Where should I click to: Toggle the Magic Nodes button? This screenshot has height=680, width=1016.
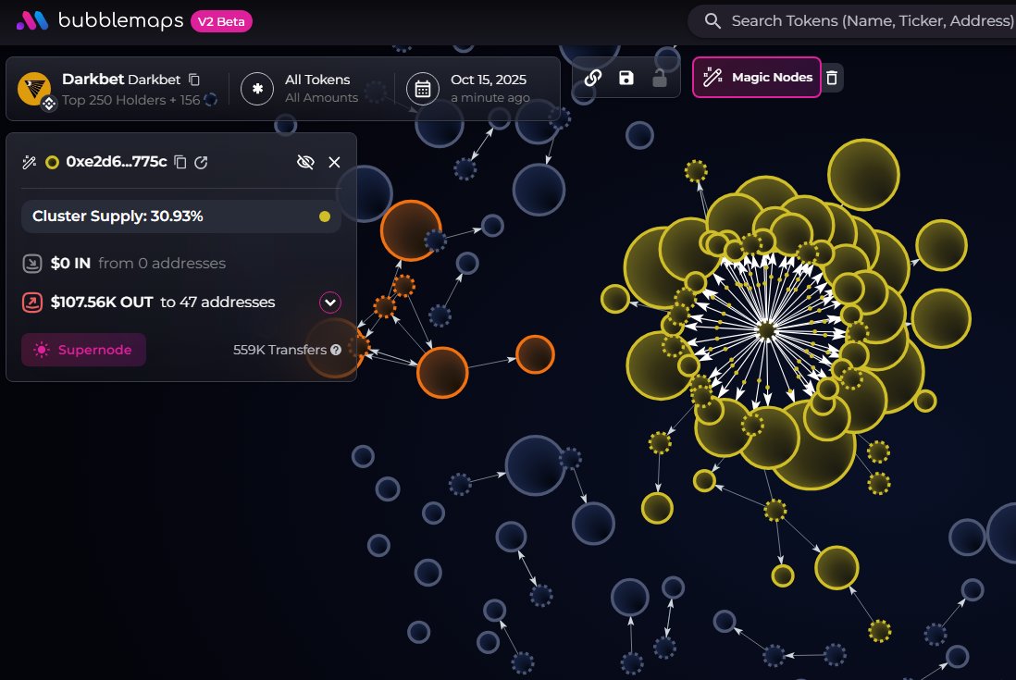[757, 78]
